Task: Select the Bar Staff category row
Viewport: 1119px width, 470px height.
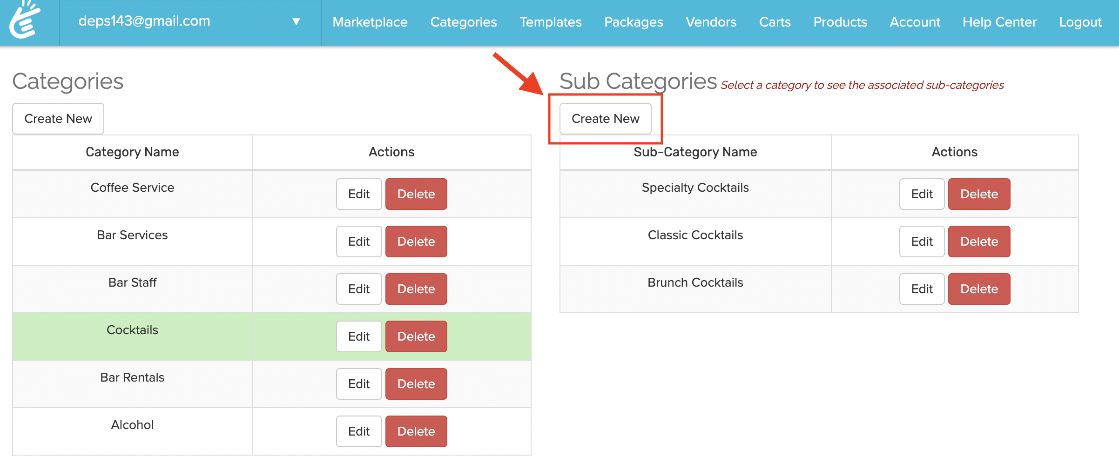Action: [132, 282]
